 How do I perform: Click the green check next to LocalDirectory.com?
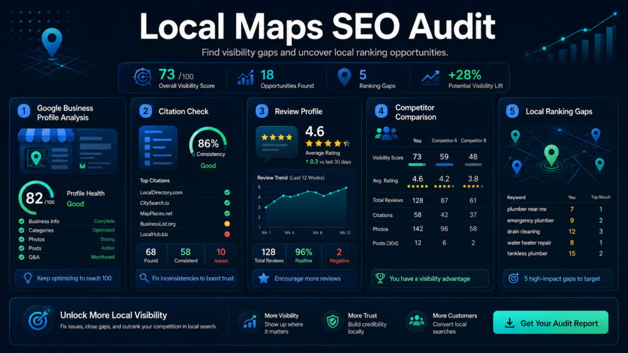click(x=227, y=192)
